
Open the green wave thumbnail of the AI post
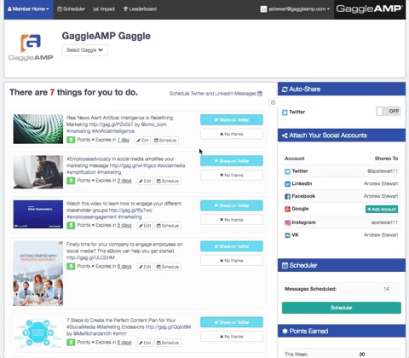[38, 129]
